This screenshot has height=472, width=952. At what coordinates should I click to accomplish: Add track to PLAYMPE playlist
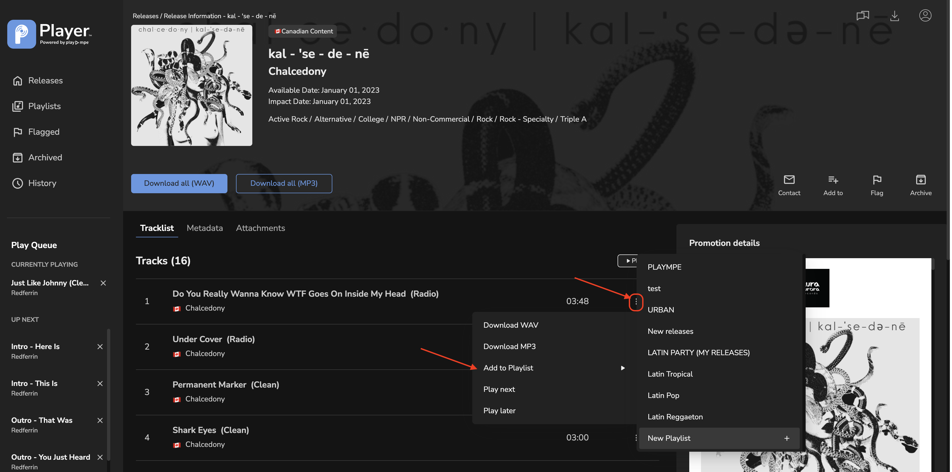719,267
